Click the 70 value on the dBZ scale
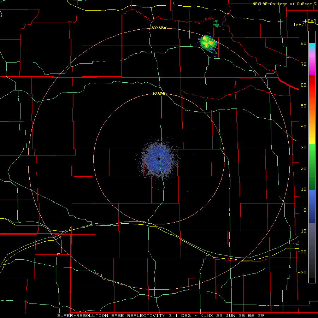 click(x=304, y=64)
